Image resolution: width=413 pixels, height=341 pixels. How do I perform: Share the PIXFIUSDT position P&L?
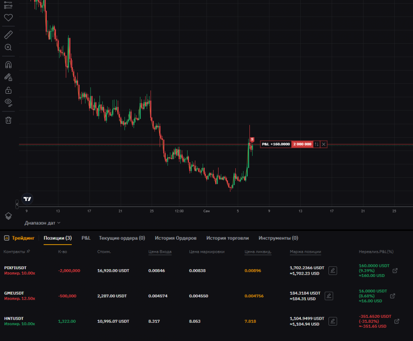click(395, 271)
